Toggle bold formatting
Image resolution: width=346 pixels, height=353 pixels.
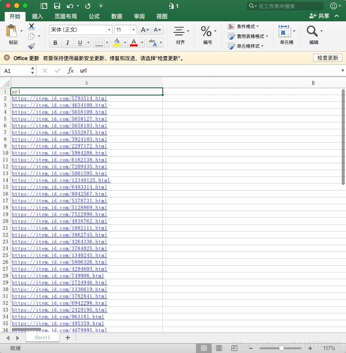click(x=55, y=43)
